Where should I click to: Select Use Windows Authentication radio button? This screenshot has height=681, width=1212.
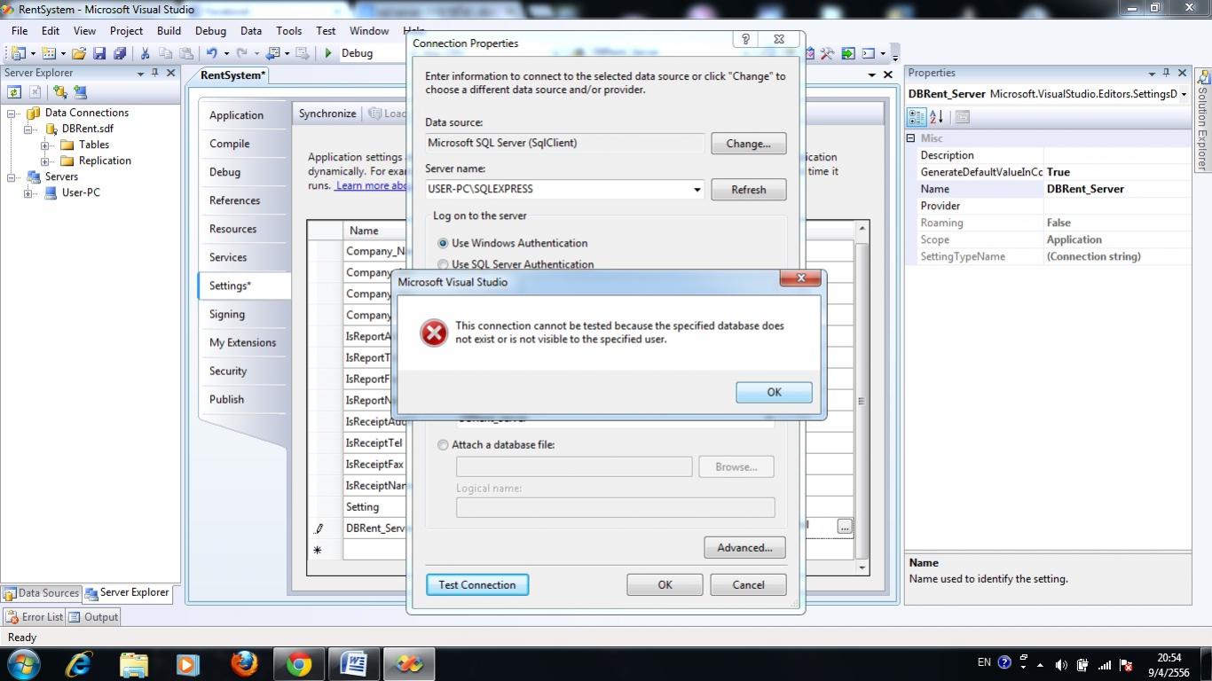[x=443, y=243]
